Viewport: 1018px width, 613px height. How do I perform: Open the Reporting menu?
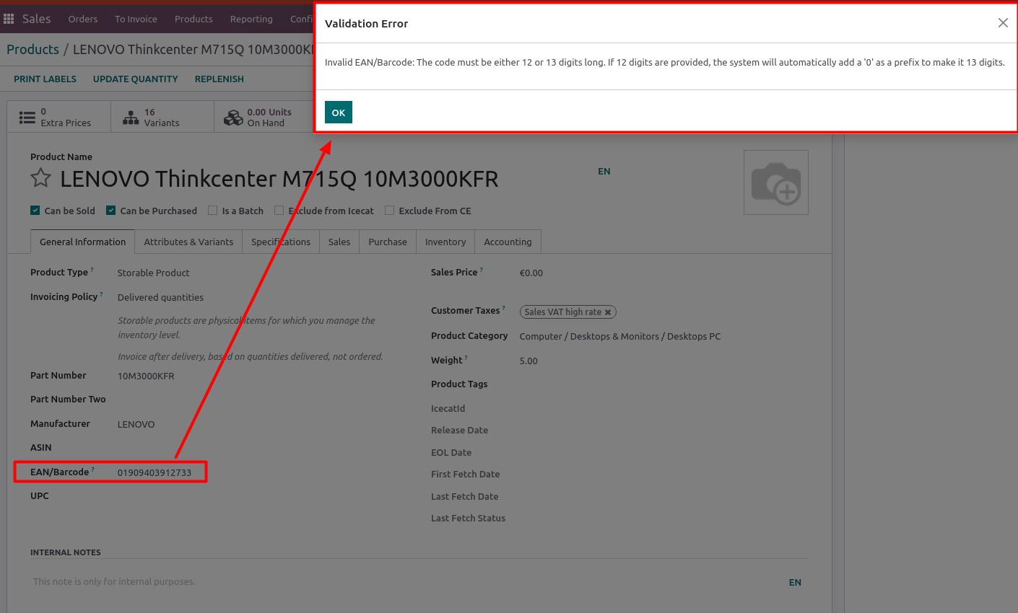pyautogui.click(x=251, y=19)
